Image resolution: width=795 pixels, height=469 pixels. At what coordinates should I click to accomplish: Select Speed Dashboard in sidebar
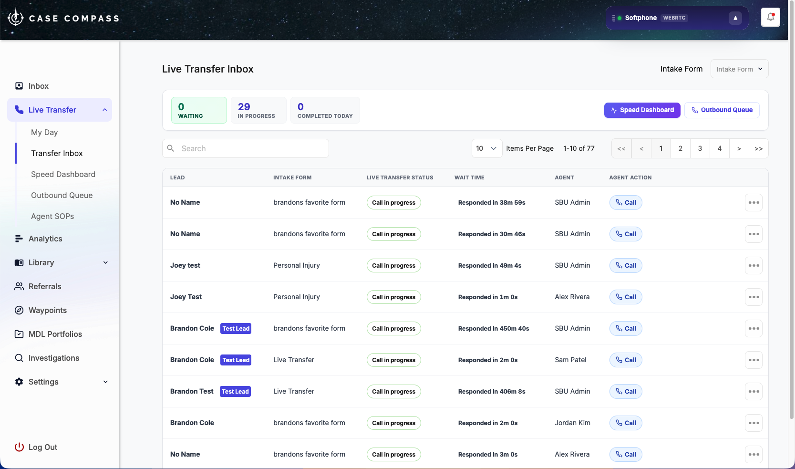click(x=63, y=174)
